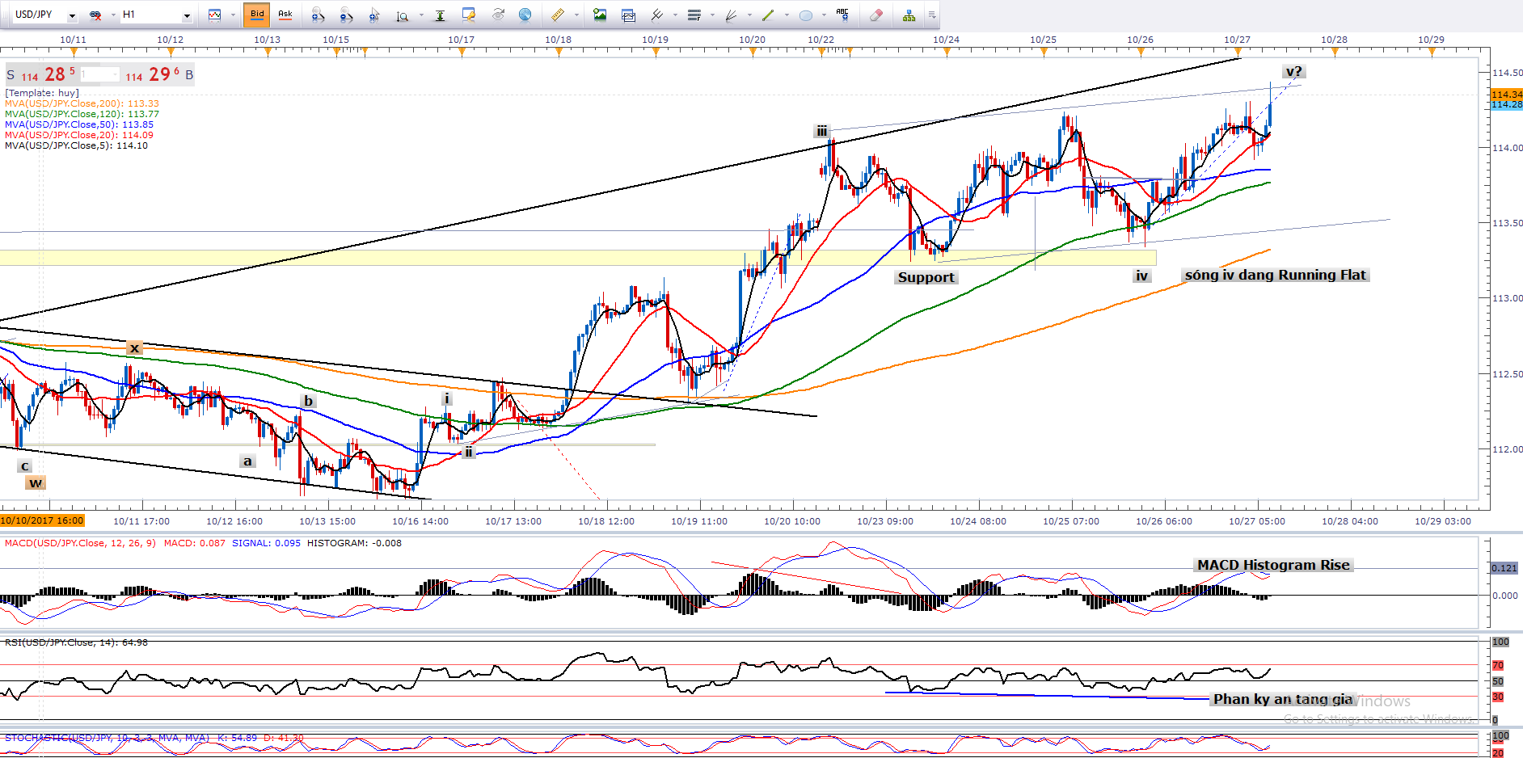
Task: Click the 'v?' wave label on chart
Action: point(1293,72)
